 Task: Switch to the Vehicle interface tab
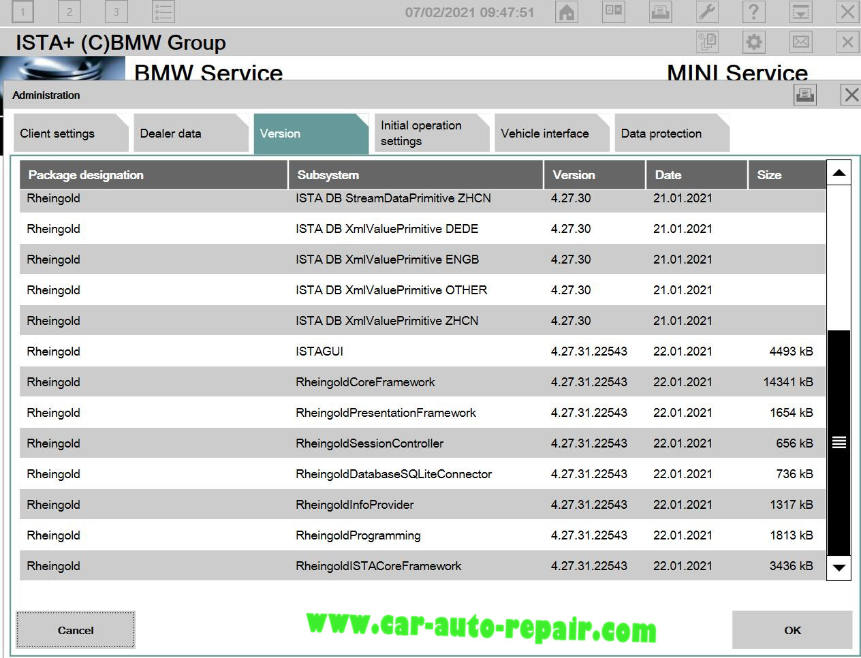(x=552, y=134)
